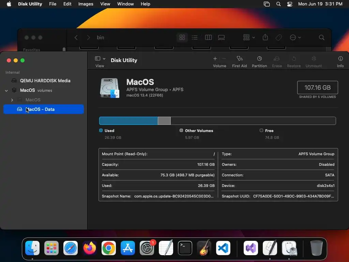Viewport: 349px width, 262px height.
Task: Open Finder from the Dock
Action: pos(32,248)
